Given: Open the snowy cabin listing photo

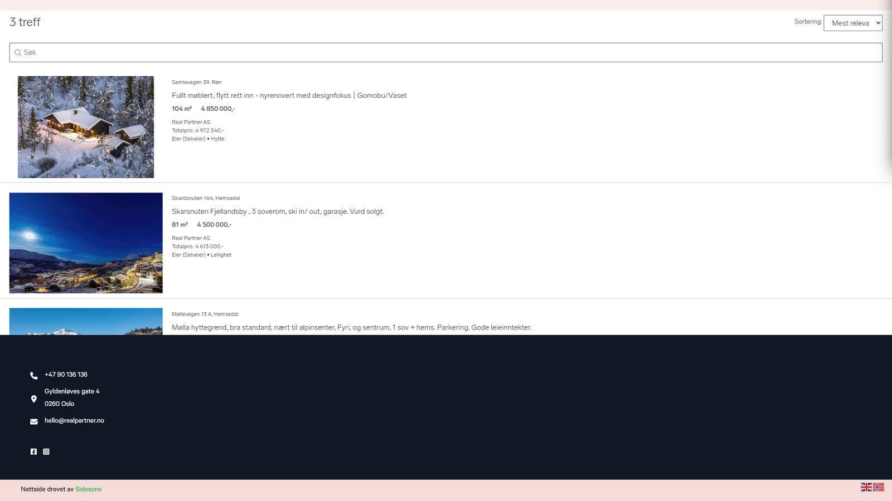Looking at the screenshot, I should (86, 127).
